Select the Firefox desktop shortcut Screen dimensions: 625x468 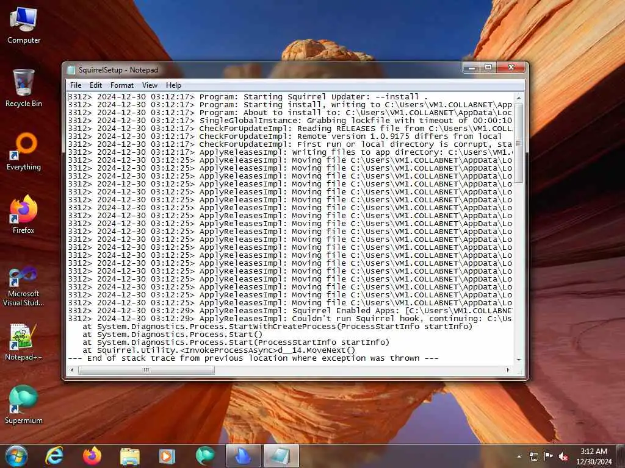click(x=24, y=215)
